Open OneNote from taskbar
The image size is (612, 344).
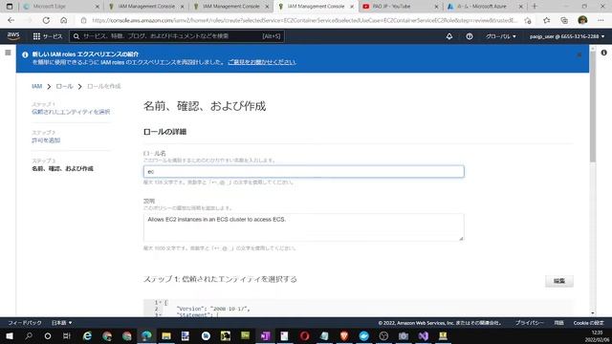coord(266,335)
